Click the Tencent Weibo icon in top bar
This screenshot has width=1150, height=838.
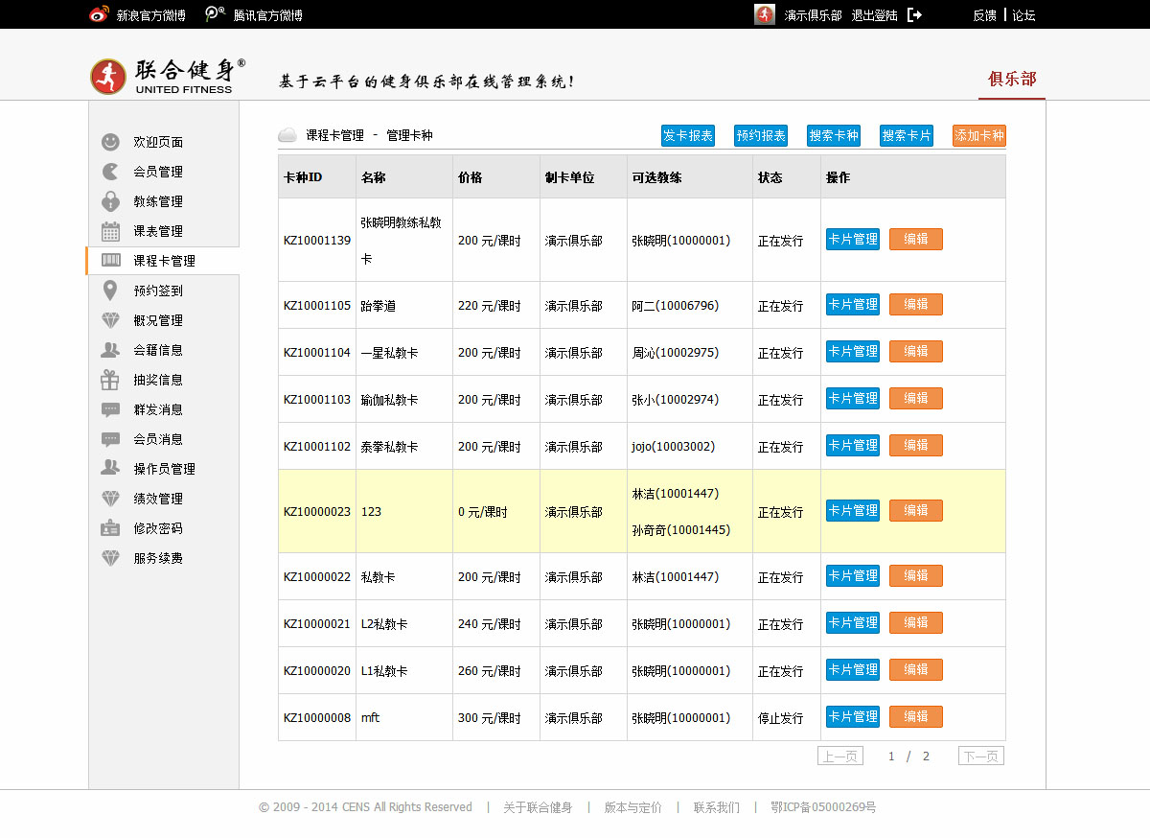coord(216,14)
